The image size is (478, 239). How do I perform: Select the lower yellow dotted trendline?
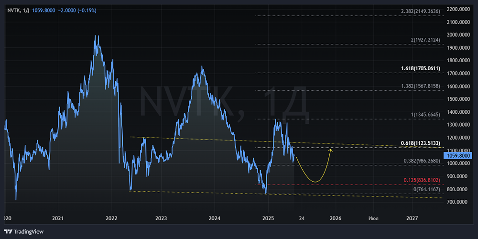click(286, 195)
